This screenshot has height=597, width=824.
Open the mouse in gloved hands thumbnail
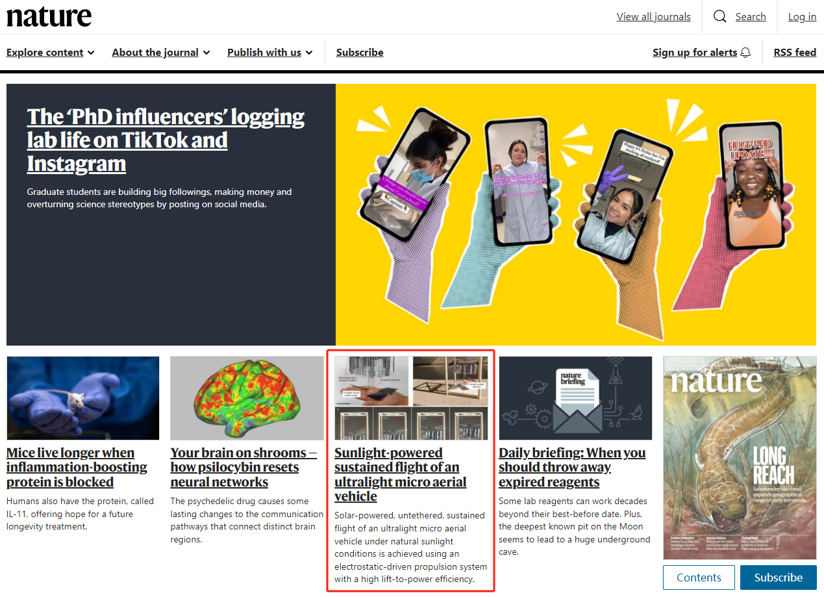83,398
